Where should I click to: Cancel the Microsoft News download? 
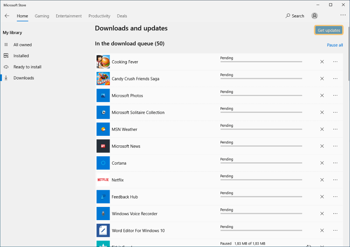pos(322,146)
